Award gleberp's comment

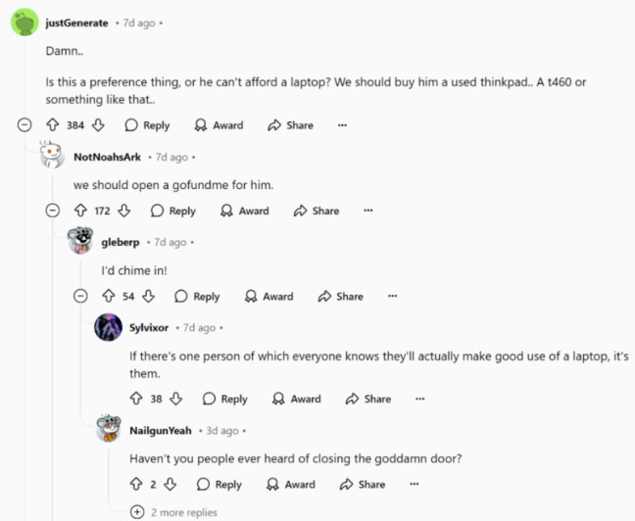point(269,297)
